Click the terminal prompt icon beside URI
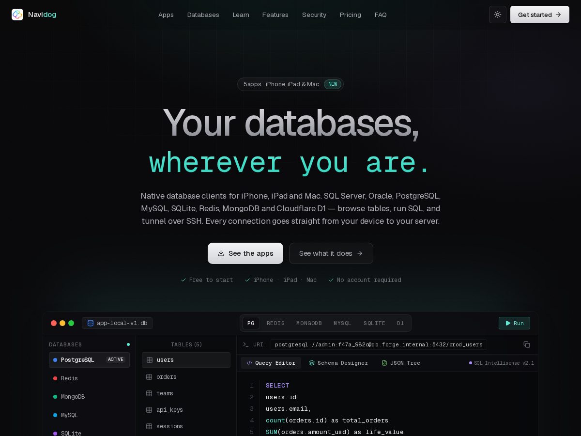The image size is (581, 436). (245, 344)
